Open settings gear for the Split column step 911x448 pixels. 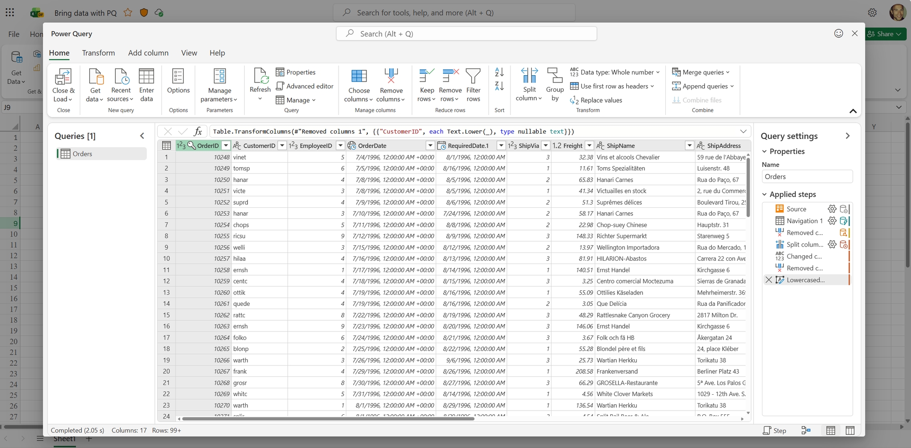point(833,244)
